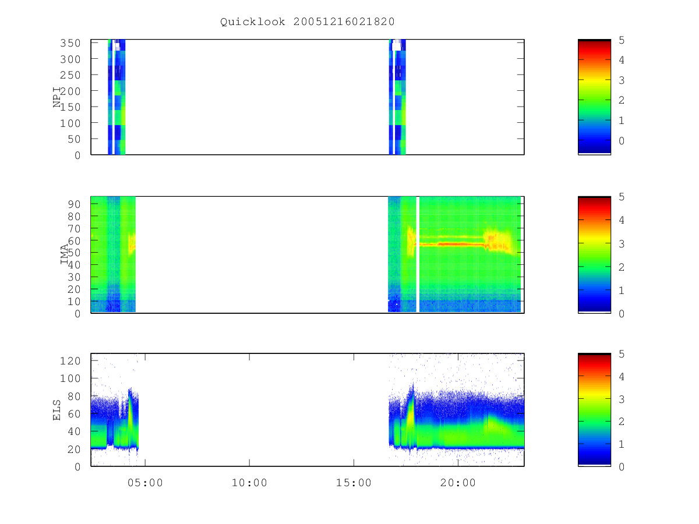The width and height of the screenshot is (699, 524).
Task: Click the 90 tick label on IMA axis
Action: (76, 204)
